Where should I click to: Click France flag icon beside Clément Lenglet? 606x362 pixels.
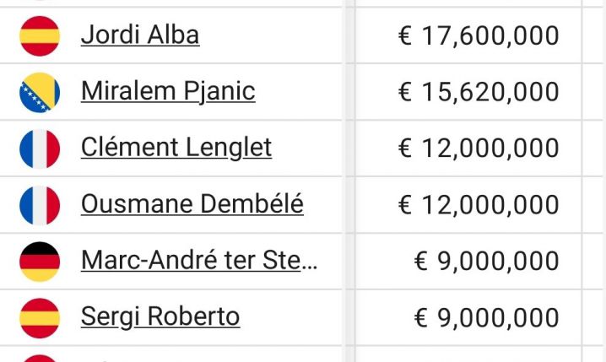40,149
